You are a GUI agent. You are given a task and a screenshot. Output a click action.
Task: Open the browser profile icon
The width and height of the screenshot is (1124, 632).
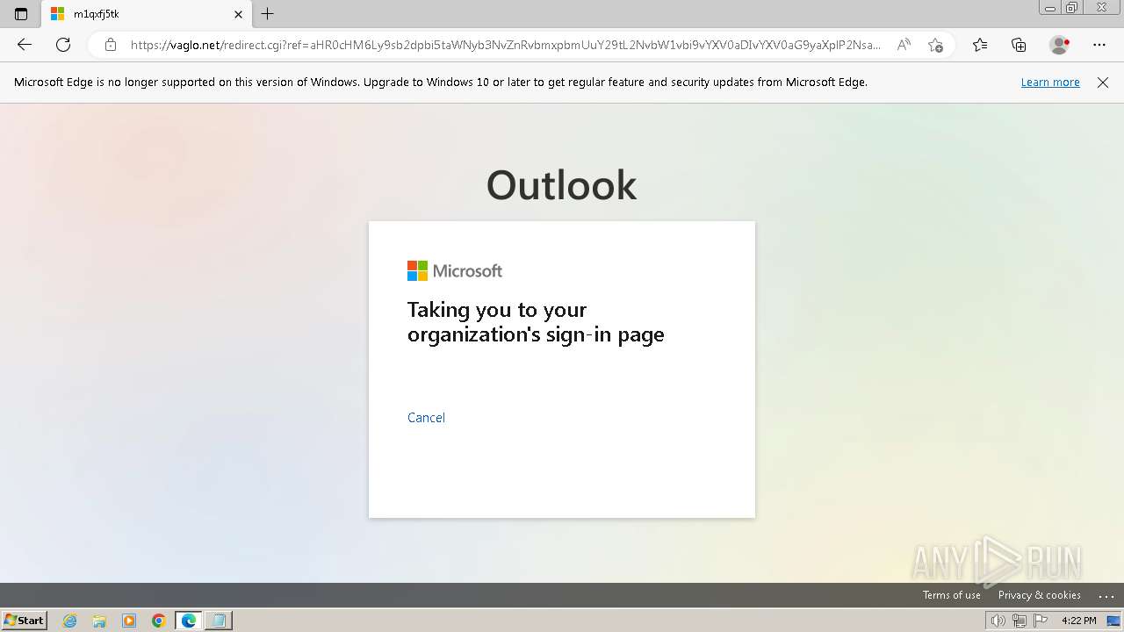[1059, 45]
